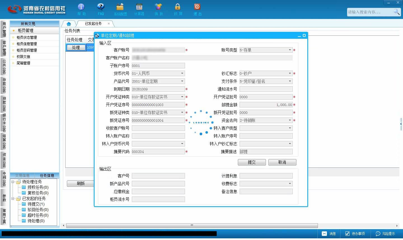Collapse the 已发起的任务 tree folder
This screenshot has width=403, height=240.
(13, 198)
